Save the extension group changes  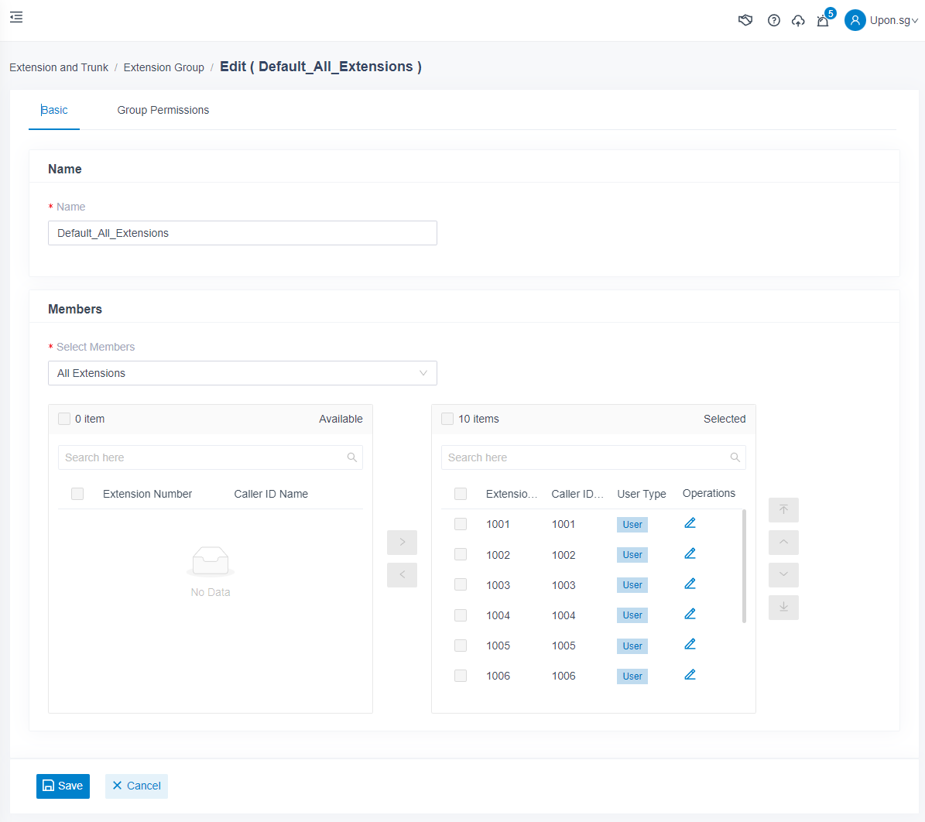(x=63, y=786)
